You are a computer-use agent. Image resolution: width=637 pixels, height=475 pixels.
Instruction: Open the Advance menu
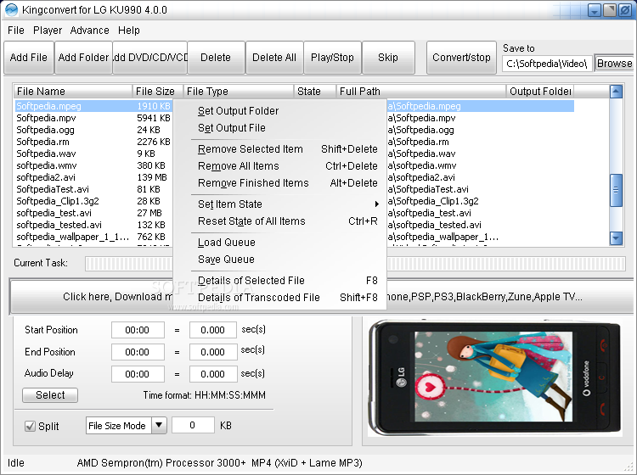(89, 31)
